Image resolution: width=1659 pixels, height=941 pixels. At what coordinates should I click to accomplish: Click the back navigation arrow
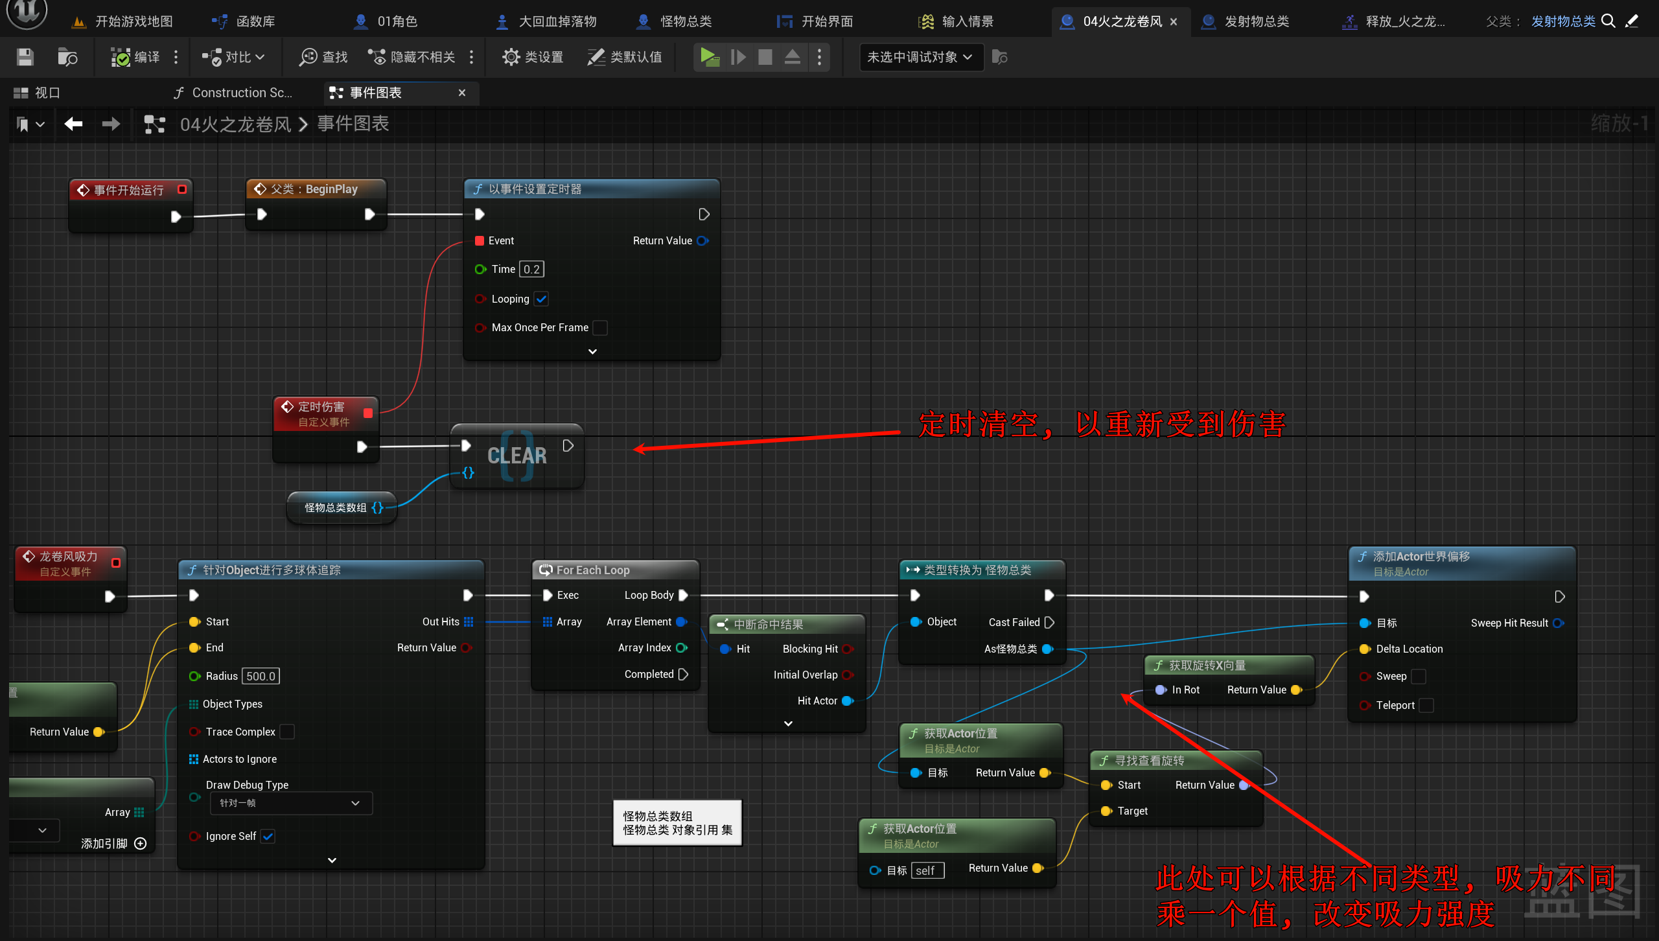click(x=73, y=124)
